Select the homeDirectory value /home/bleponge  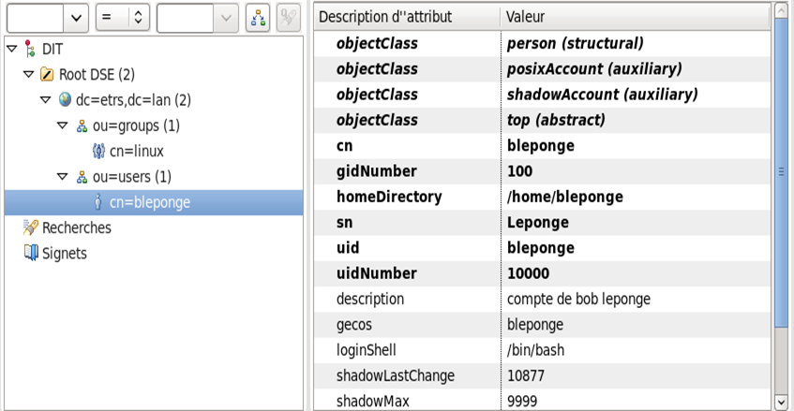(x=564, y=197)
